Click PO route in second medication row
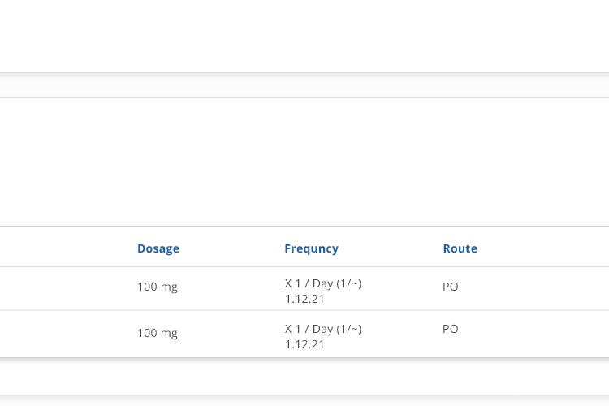Image resolution: width=609 pixels, height=406 pixels. click(x=450, y=329)
